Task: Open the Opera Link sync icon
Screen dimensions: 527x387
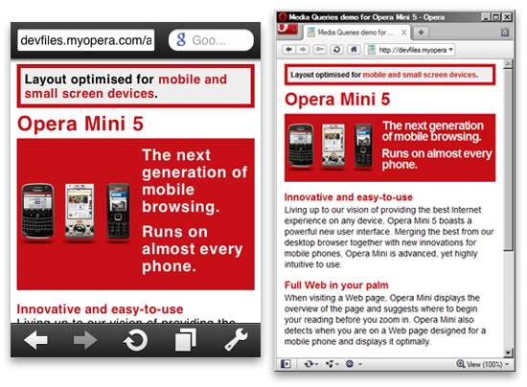Action: pyautogui.click(x=309, y=364)
